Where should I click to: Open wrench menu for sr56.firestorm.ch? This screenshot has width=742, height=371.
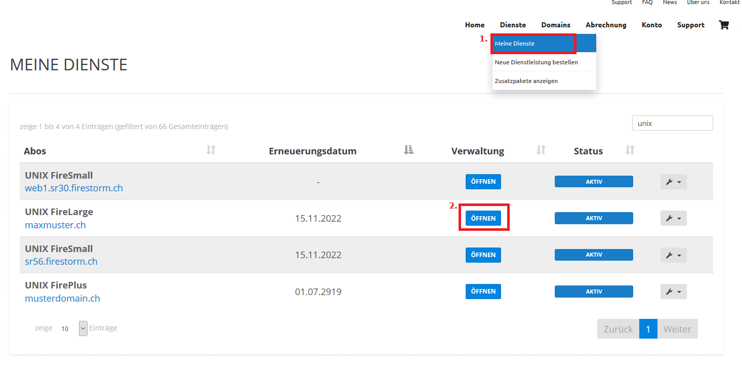[x=673, y=255]
